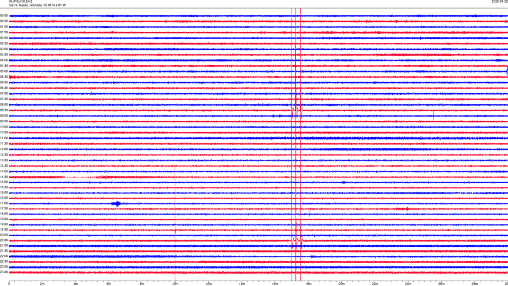508x286 pixels.
Task: Click the 05:30 trace time label
Action: pos(4,76)
